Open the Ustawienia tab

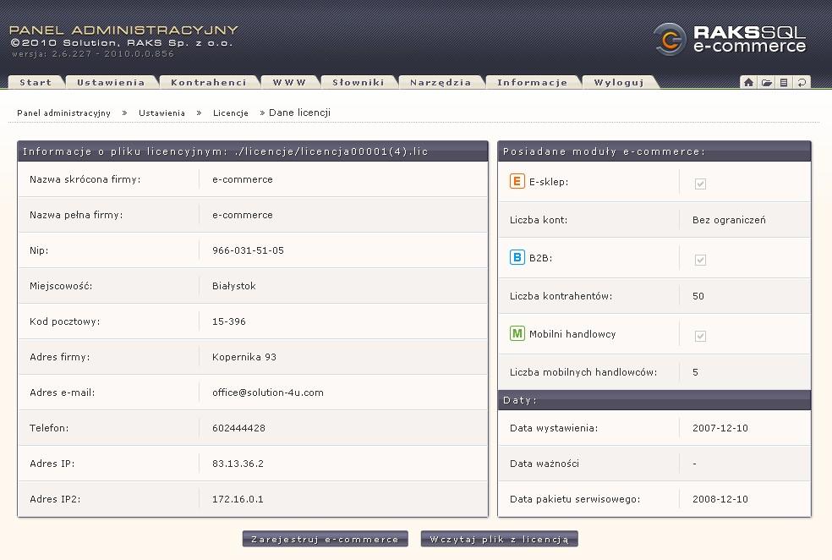(x=111, y=82)
